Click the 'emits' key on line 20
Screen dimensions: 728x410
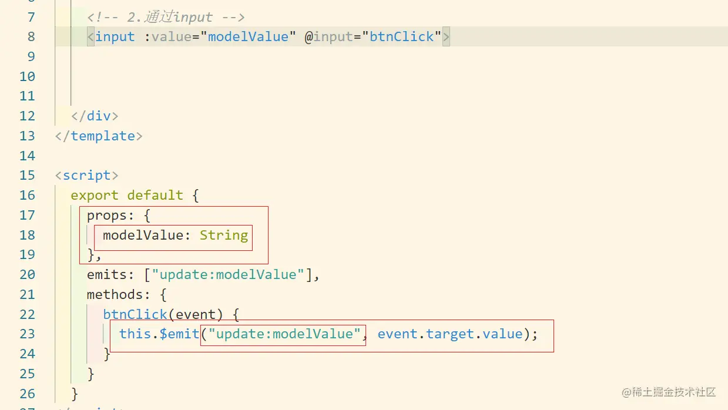point(107,274)
